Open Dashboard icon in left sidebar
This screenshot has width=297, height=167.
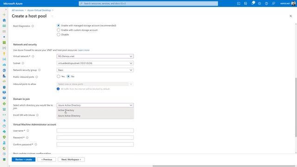click(x=4, y=26)
